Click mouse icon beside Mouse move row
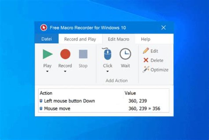The image size is (209, 140). tap(41, 109)
